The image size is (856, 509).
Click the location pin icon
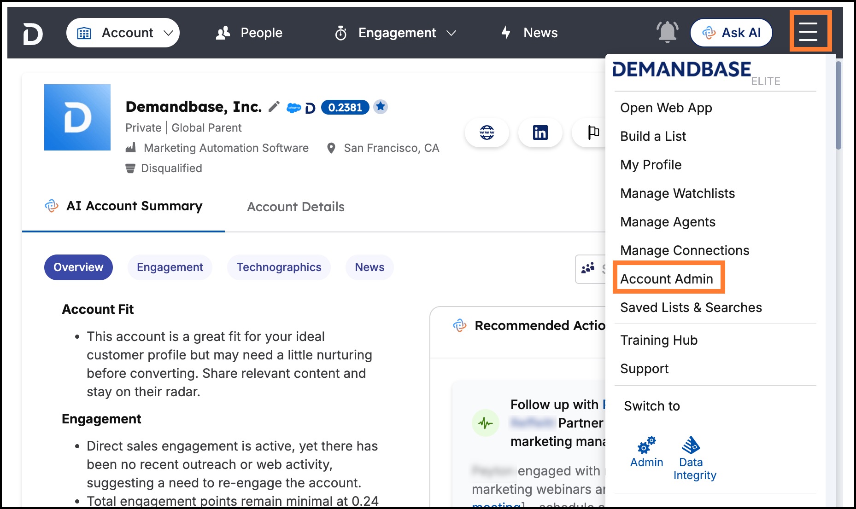coord(331,148)
